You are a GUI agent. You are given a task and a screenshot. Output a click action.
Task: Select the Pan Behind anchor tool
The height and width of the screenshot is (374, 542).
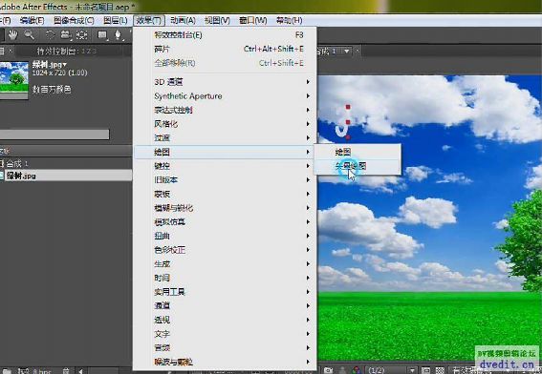(82, 34)
